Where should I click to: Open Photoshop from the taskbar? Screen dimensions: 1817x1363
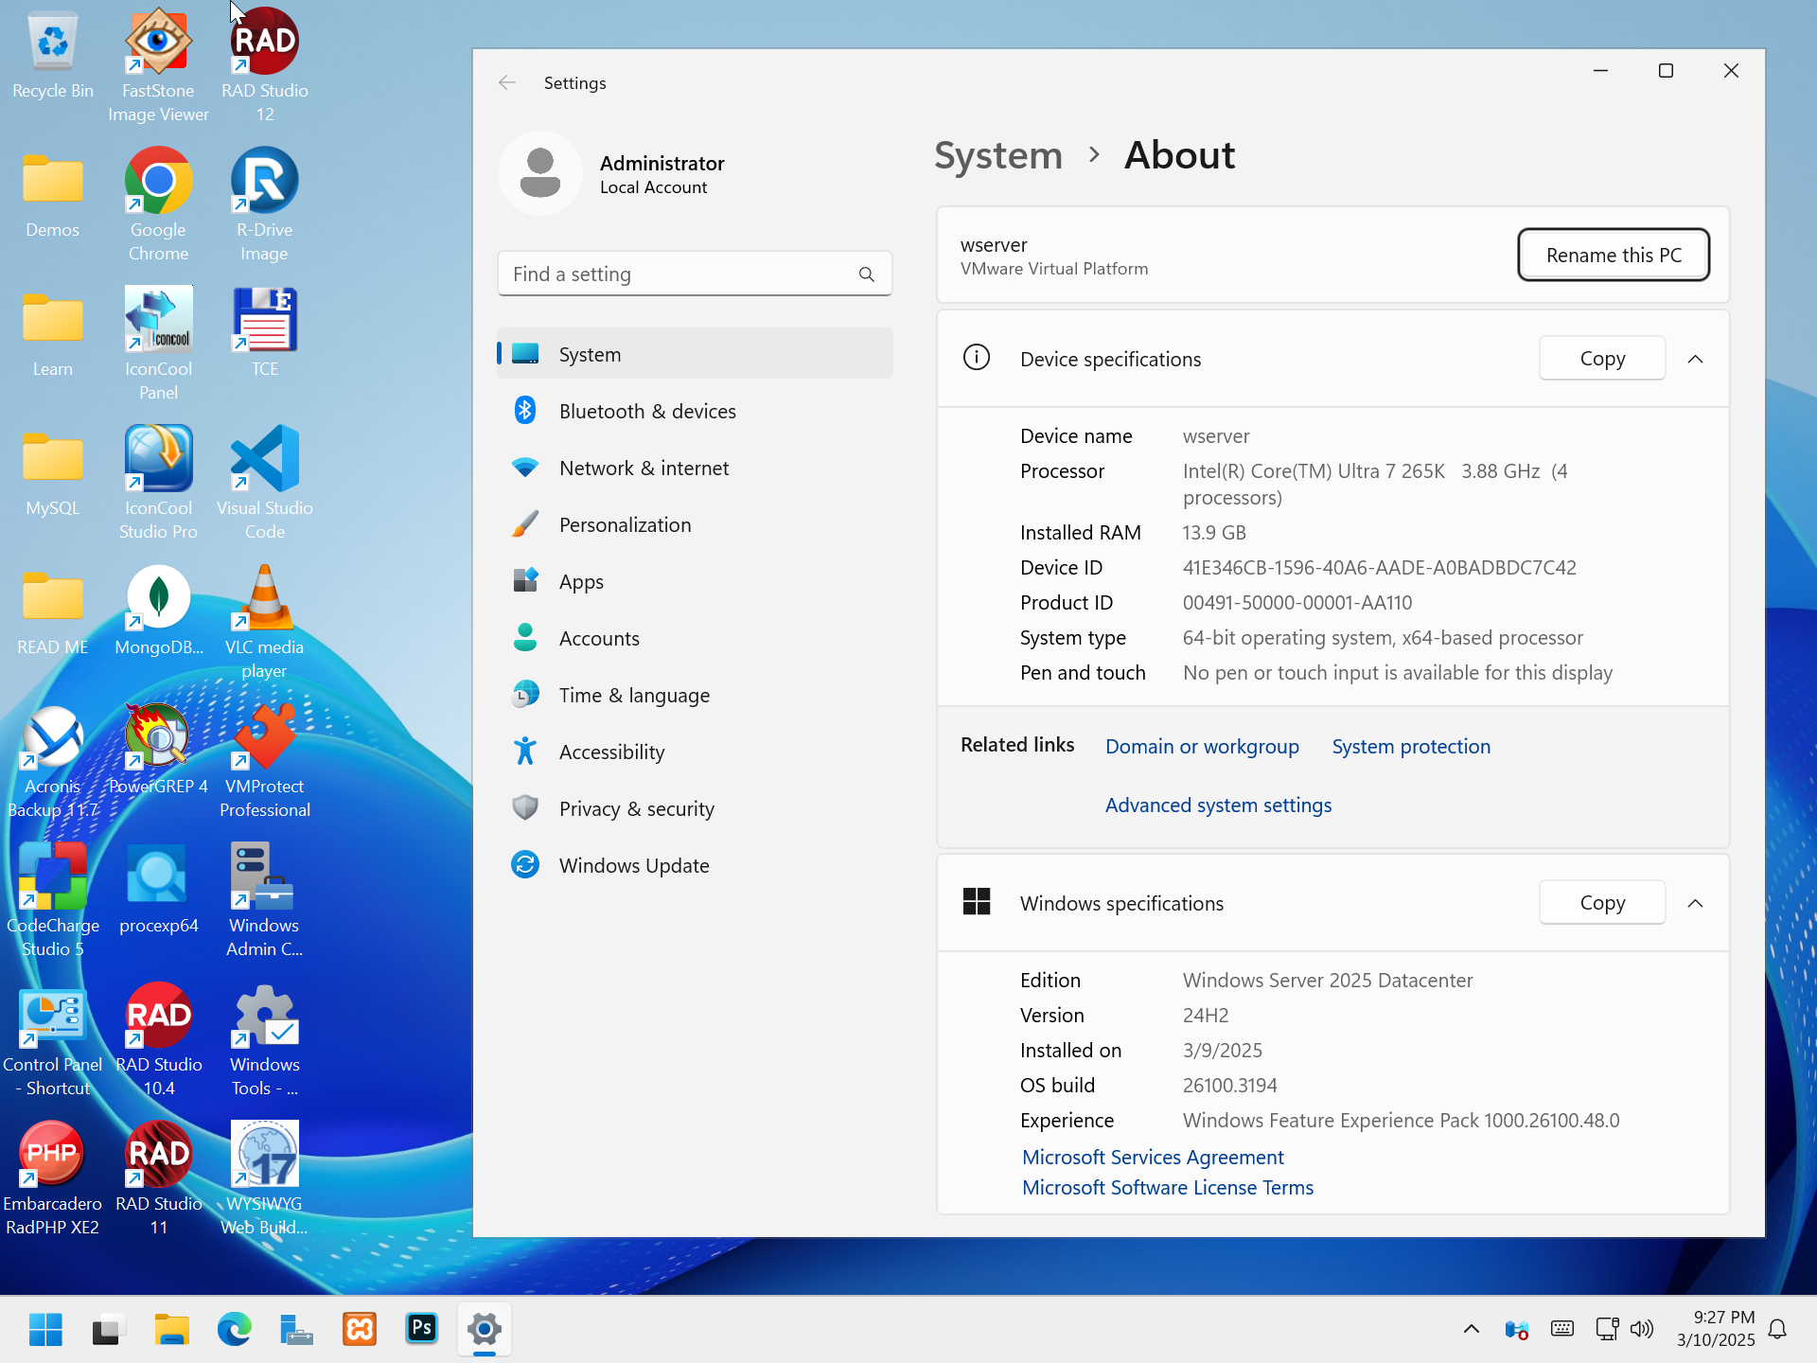pos(421,1329)
